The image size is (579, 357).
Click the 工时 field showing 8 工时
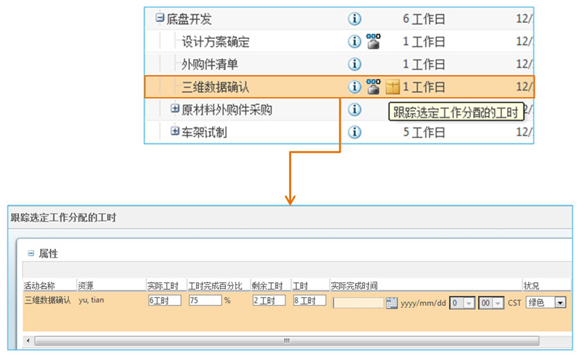pos(310,300)
